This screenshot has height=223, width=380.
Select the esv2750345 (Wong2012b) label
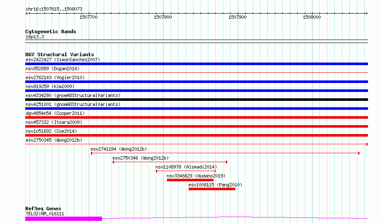54,140
